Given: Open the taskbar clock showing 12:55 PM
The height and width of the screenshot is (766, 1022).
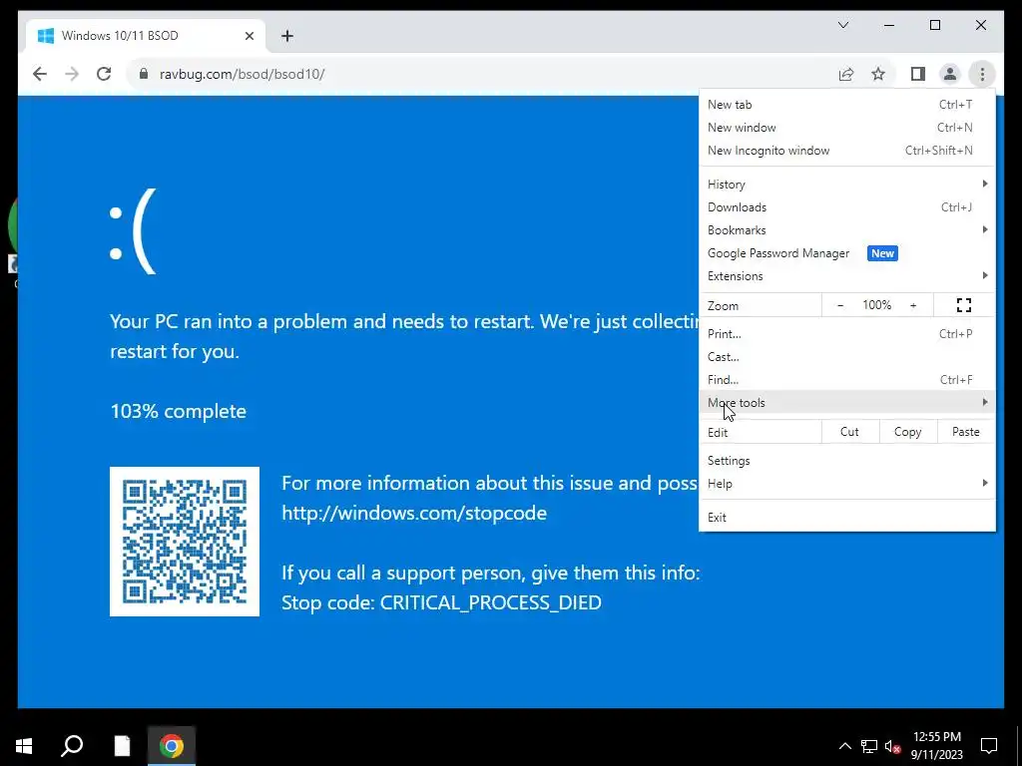Looking at the screenshot, I should [x=936, y=746].
